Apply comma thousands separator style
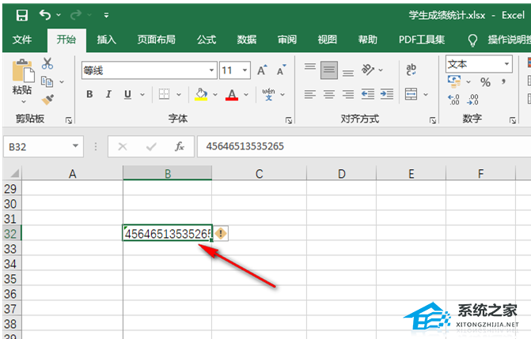Viewport: 531px width, 339px height. [504, 81]
